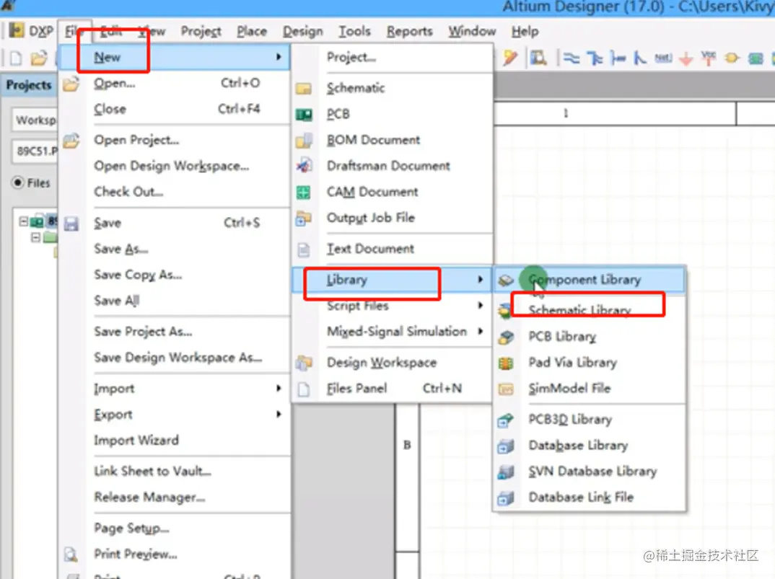This screenshot has width=775, height=579.
Task: Click the Draftsman Document icon
Action: click(304, 166)
